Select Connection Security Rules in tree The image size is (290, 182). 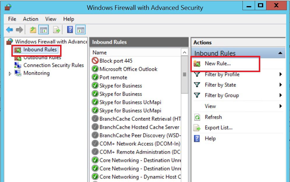coord(54,65)
